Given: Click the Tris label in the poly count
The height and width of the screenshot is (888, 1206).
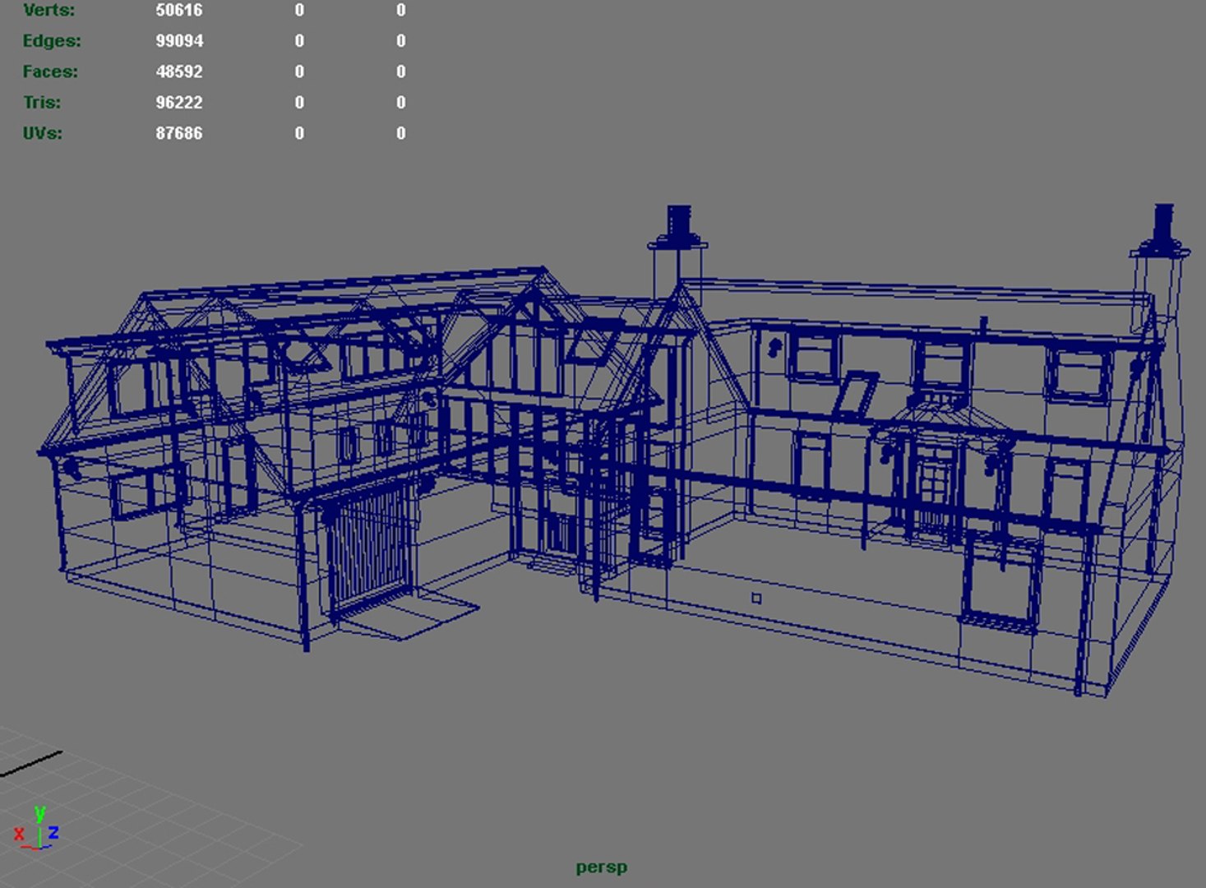Looking at the screenshot, I should point(42,103).
